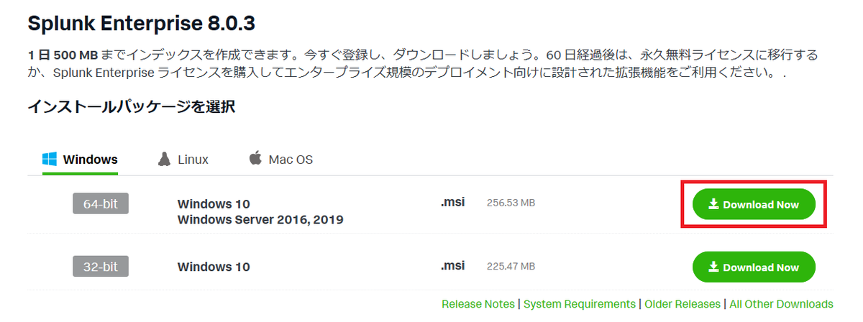863x322 pixels.
Task: Open the System Requirements link
Action: pyautogui.click(x=580, y=304)
